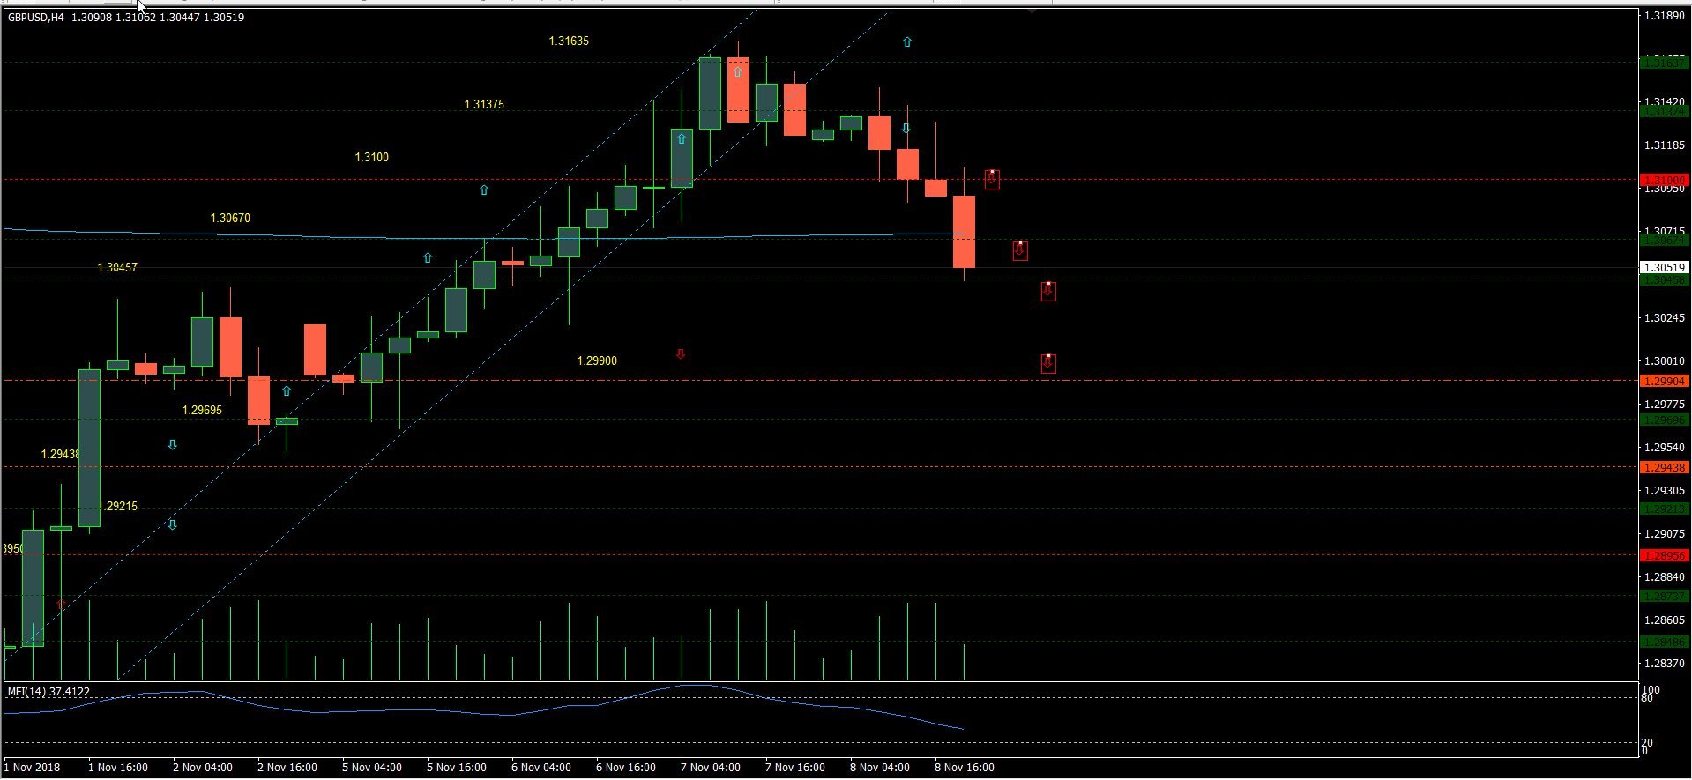Click the MFI(14) 37.4122 indicator label

click(x=48, y=692)
